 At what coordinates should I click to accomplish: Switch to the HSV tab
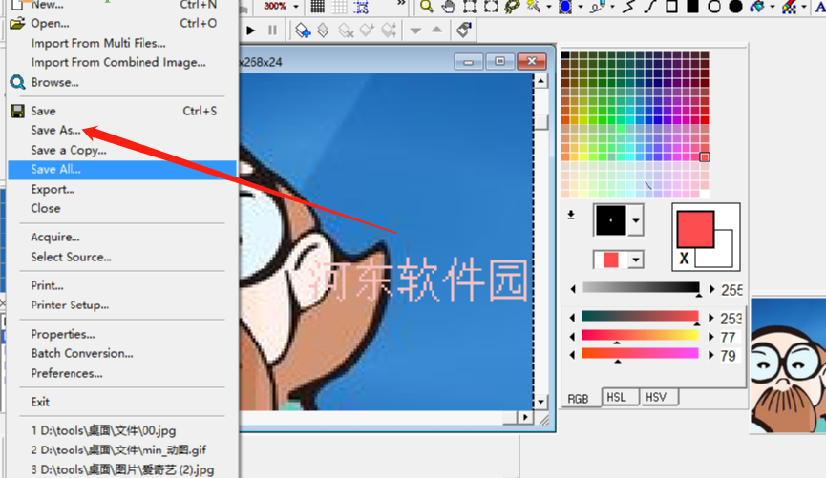click(x=659, y=398)
